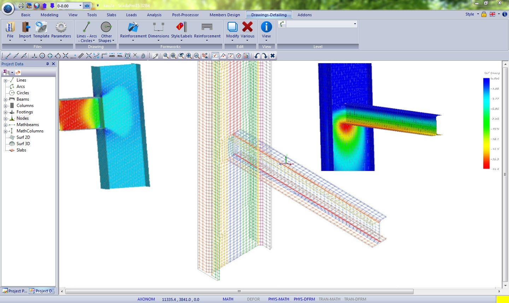
Task: Expand the Beams tree node
Action: coord(6,100)
